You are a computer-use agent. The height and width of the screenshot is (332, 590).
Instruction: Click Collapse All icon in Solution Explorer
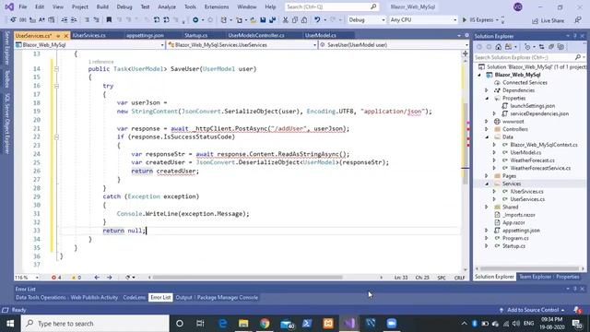click(551, 47)
